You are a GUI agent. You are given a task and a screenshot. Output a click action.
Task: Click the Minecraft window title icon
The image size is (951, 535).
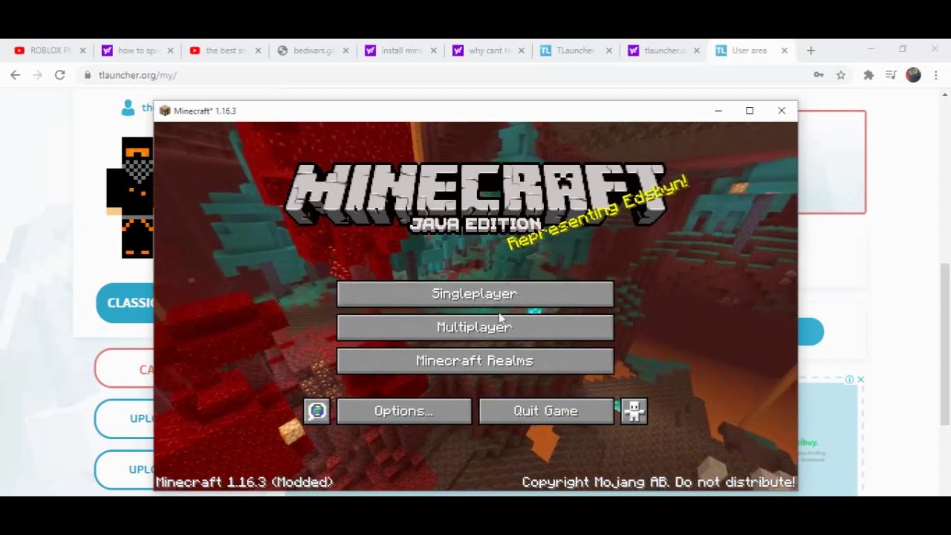[x=165, y=111]
